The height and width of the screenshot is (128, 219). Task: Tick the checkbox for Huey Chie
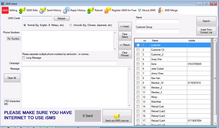138,59
